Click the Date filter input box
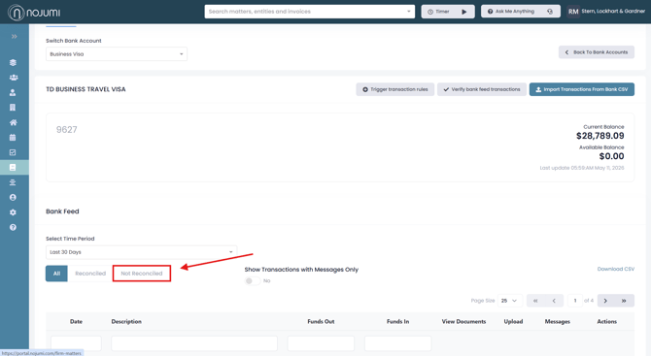 tap(76, 343)
